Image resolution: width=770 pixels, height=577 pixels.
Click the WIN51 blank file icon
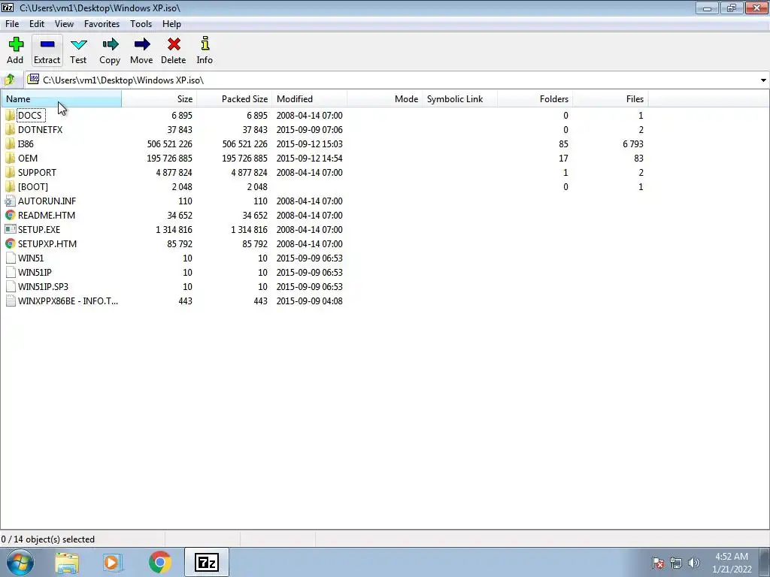(x=11, y=258)
